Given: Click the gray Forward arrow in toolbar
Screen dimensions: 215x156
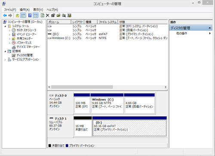Looking at the screenshot, I should 10,15.
